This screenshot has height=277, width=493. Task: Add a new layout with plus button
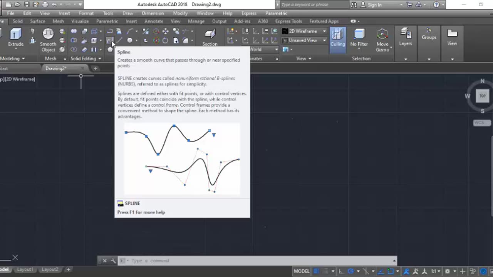68,269
